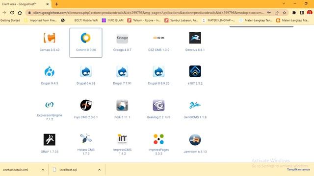
Task: Open the INFO ISLAM bookmark
Action: pyautogui.click(x=112, y=21)
